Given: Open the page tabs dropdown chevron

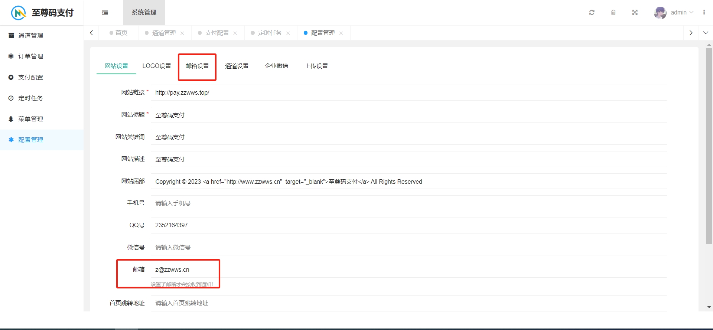Looking at the screenshot, I should pyautogui.click(x=706, y=33).
